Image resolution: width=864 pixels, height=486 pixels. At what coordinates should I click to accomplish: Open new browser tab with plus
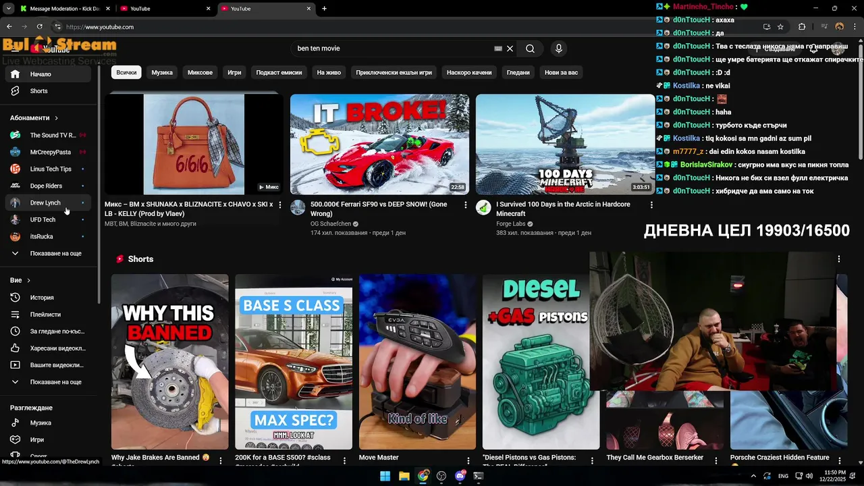click(324, 9)
